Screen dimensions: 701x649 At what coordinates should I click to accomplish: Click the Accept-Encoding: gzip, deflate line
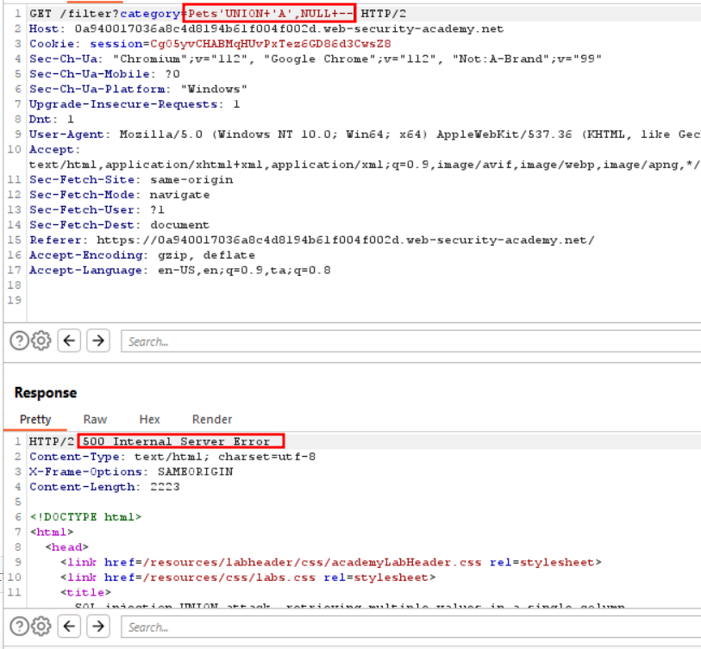tap(142, 255)
